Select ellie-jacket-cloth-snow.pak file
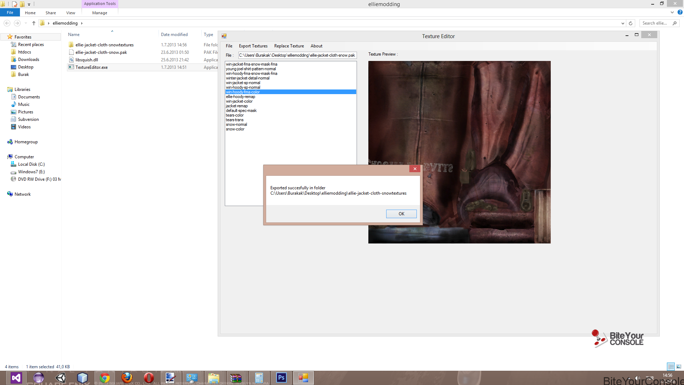 pyautogui.click(x=101, y=52)
